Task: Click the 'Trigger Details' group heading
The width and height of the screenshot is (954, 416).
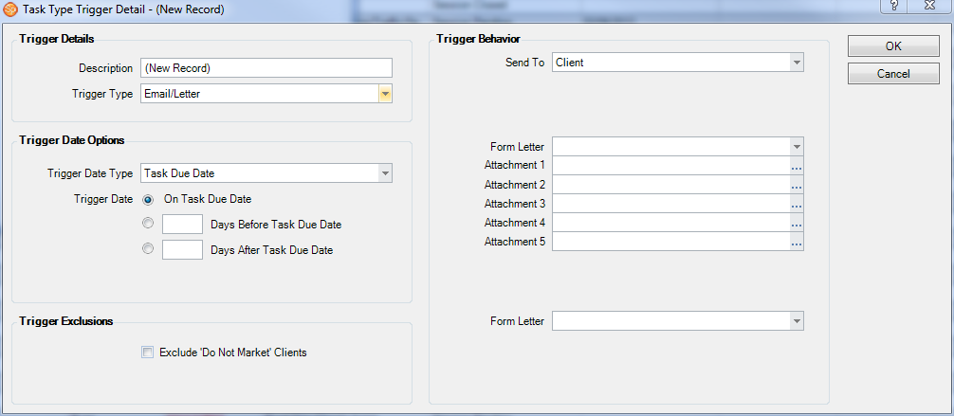Action: tap(57, 39)
